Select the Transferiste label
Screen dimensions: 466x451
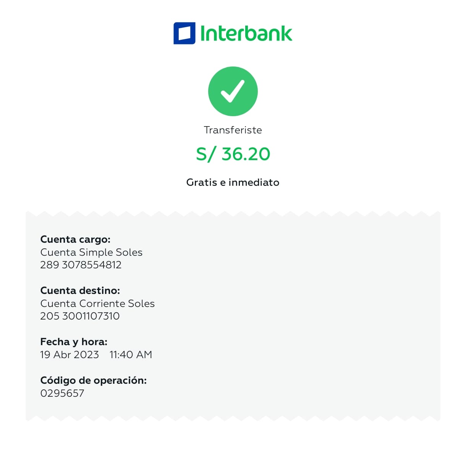233,130
